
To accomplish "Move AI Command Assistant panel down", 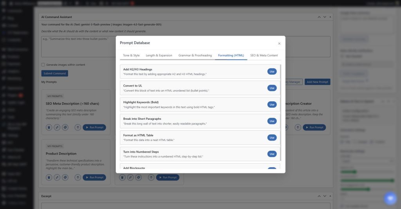I will pyautogui.click(x=324, y=17).
